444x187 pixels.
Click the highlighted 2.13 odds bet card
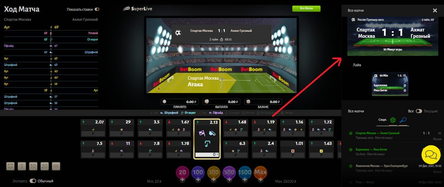tap(207, 139)
